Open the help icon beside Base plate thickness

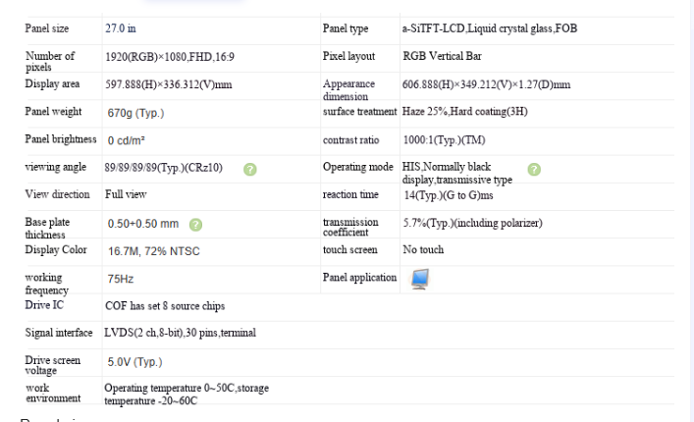[x=195, y=225]
